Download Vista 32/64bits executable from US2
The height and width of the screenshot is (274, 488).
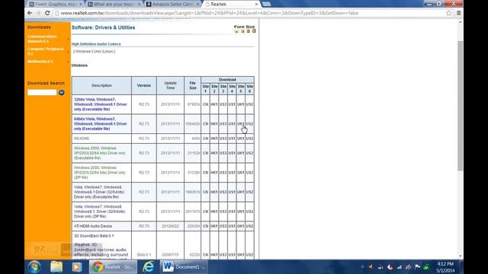tap(249, 192)
